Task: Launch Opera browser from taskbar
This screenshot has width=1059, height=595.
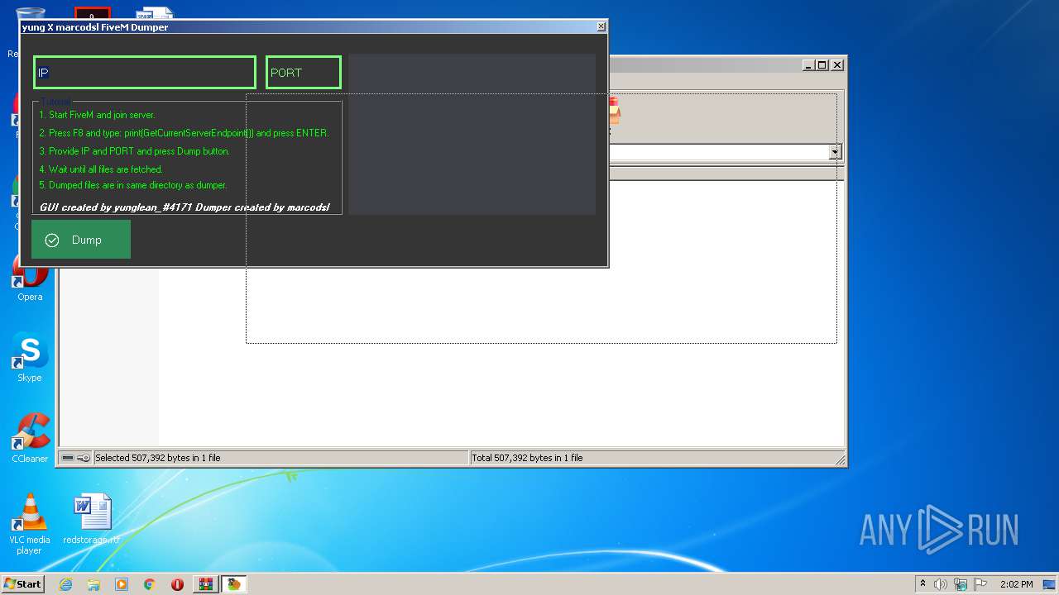Action: pos(177,584)
